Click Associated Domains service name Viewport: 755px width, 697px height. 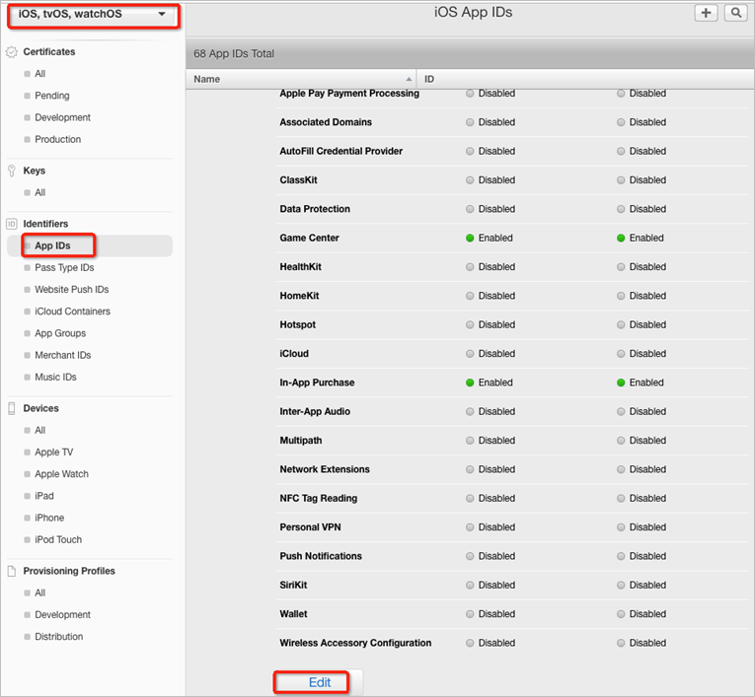tap(326, 122)
